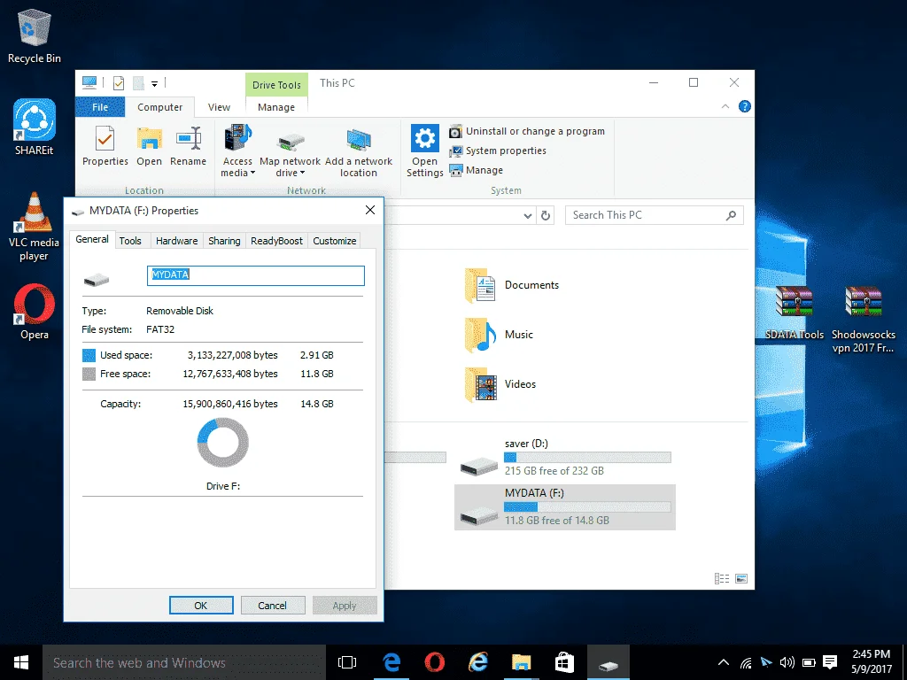Image resolution: width=907 pixels, height=680 pixels.
Task: Open the Documents folder
Action: [x=513, y=285]
